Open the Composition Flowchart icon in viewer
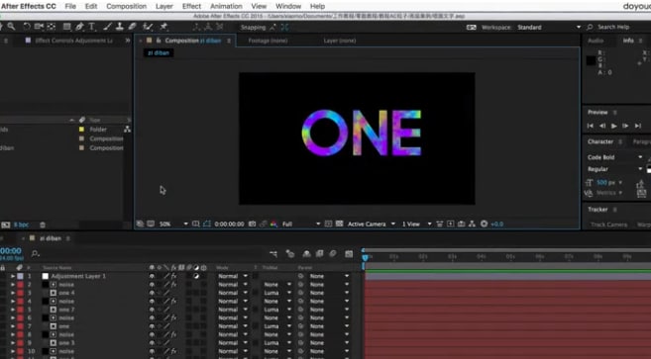 pos(472,224)
